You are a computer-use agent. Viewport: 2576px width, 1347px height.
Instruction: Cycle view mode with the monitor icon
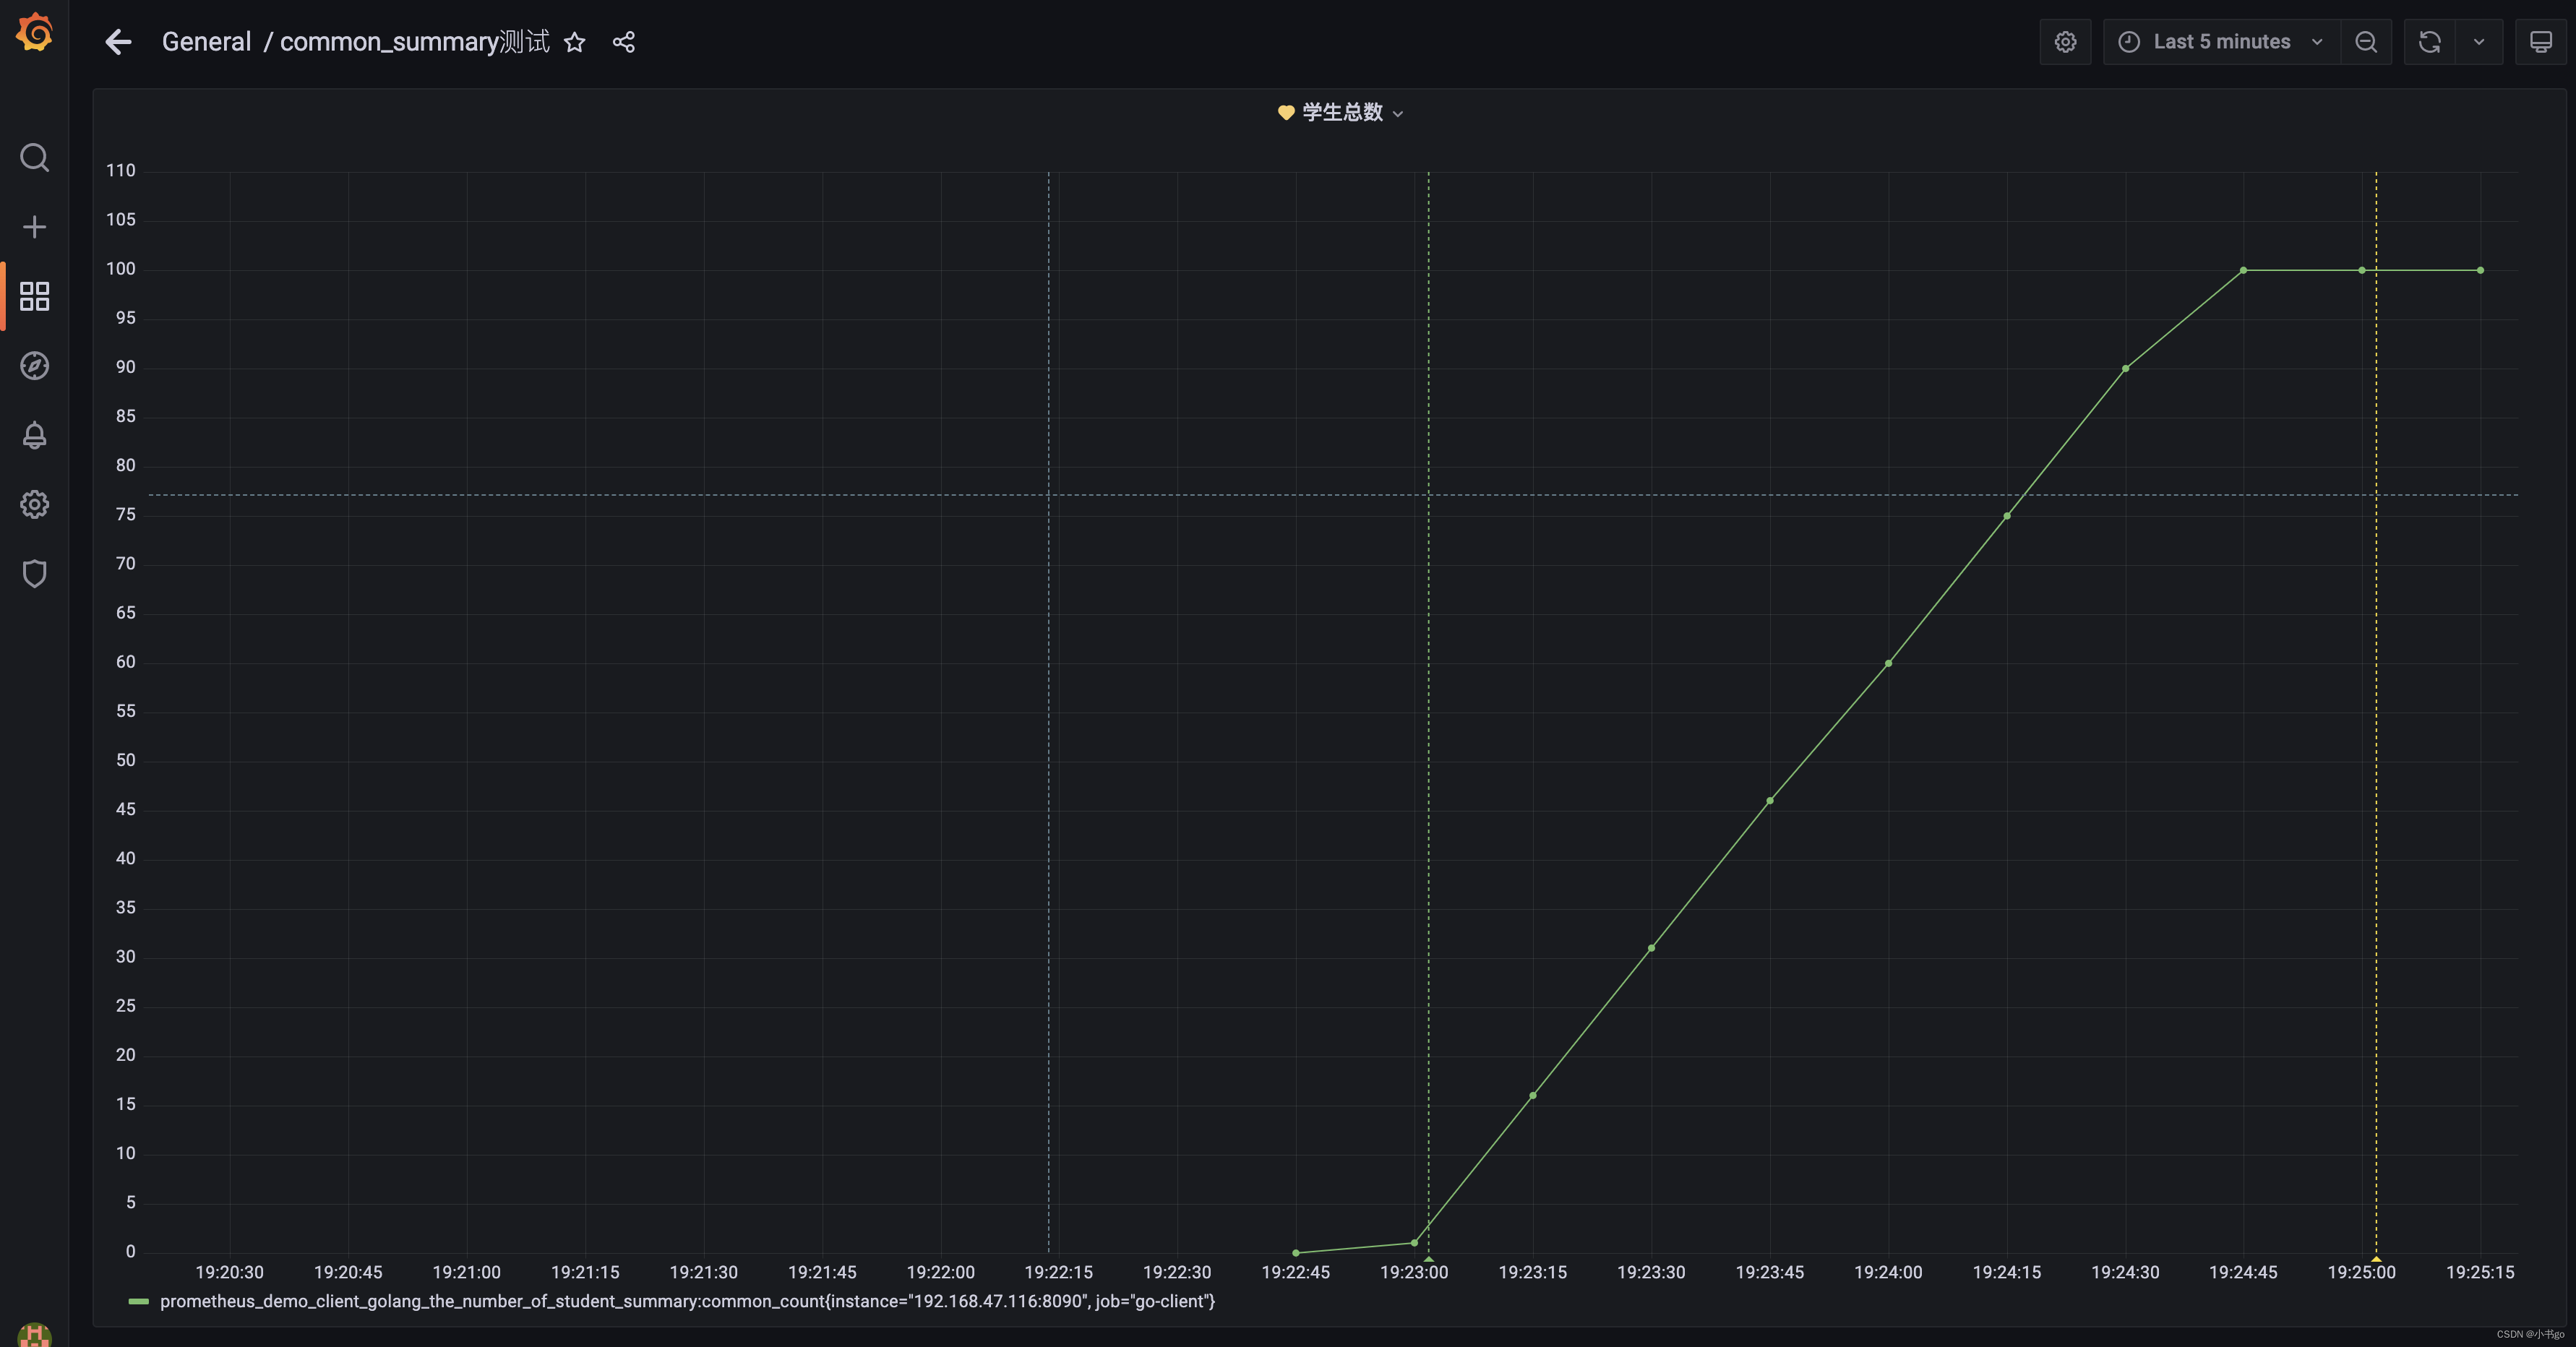(x=2540, y=42)
